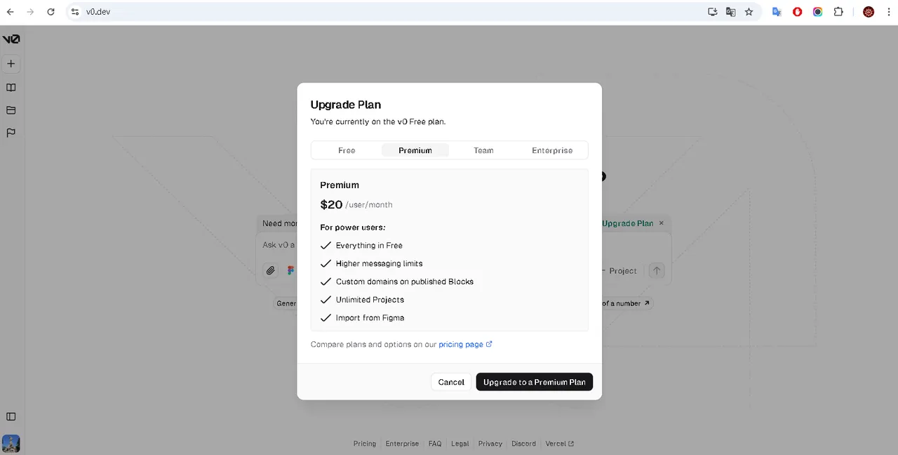The width and height of the screenshot is (898, 455).
Task: Click the $20 price text
Action: tap(331, 204)
